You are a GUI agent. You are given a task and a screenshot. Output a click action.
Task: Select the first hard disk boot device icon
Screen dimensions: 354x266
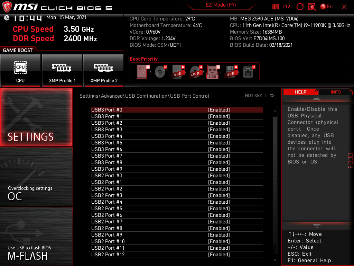[143, 72]
